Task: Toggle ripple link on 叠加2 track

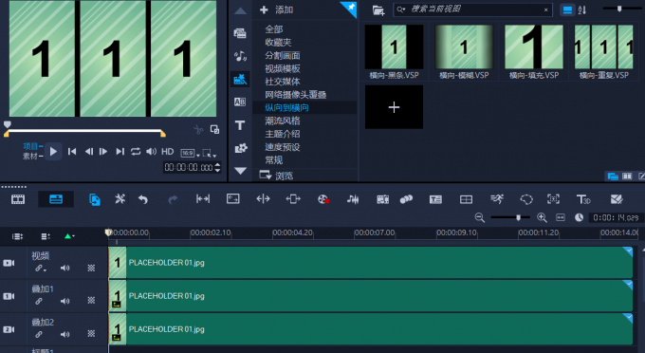Action: coord(39,334)
